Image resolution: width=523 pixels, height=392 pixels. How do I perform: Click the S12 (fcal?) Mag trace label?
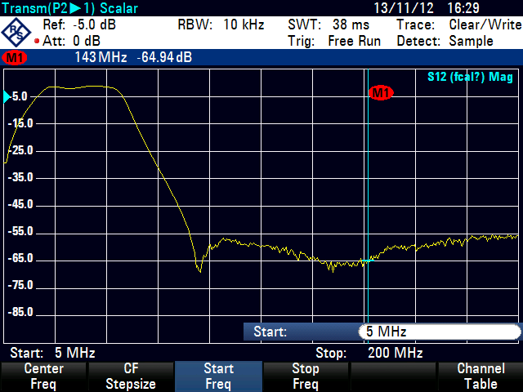click(x=470, y=77)
